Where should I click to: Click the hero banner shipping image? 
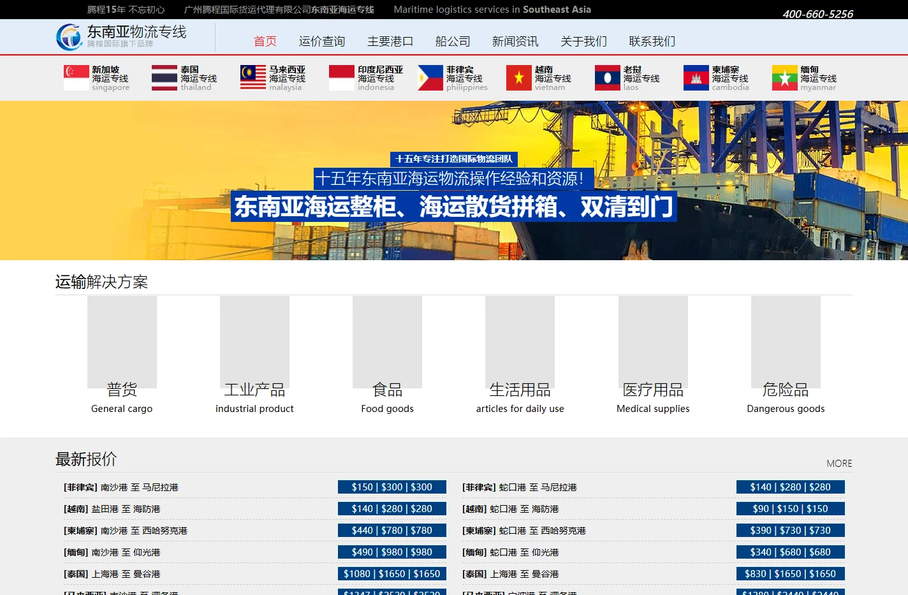coord(454,180)
